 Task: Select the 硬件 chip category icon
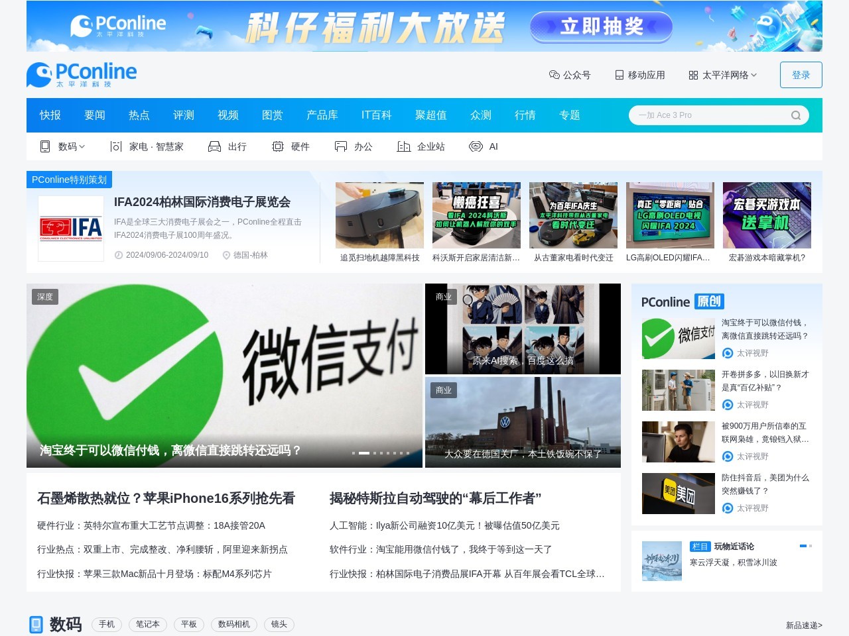278,146
